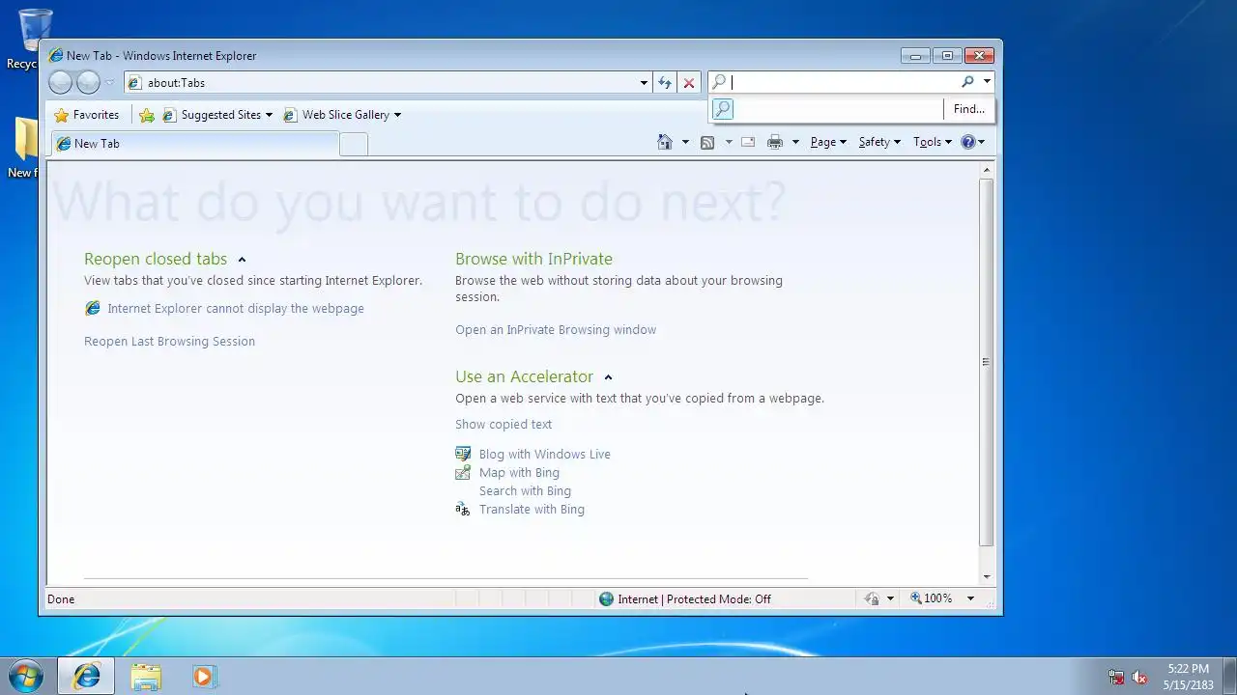Screen dimensions: 1237x695
Task: Click the Back navigation button
Action: (60, 83)
